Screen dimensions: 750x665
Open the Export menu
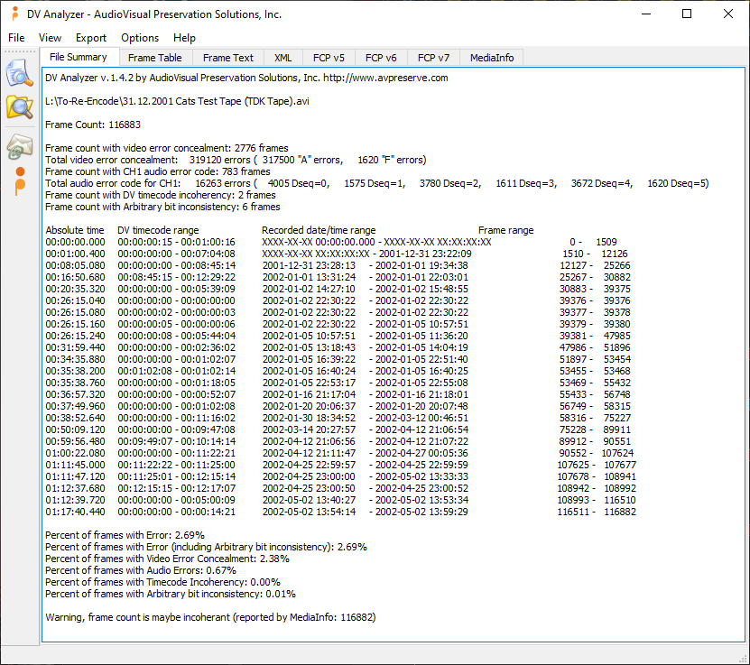click(x=91, y=38)
